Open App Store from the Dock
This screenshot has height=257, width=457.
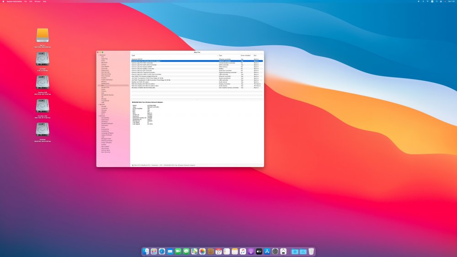pyautogui.click(x=267, y=251)
